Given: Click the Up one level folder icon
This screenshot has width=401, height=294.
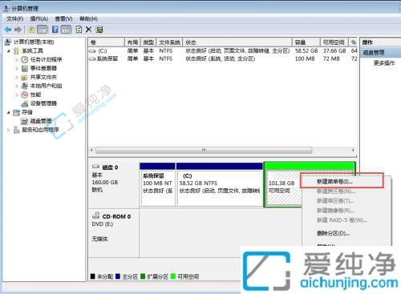Looking at the screenshot, I should coord(31,30).
